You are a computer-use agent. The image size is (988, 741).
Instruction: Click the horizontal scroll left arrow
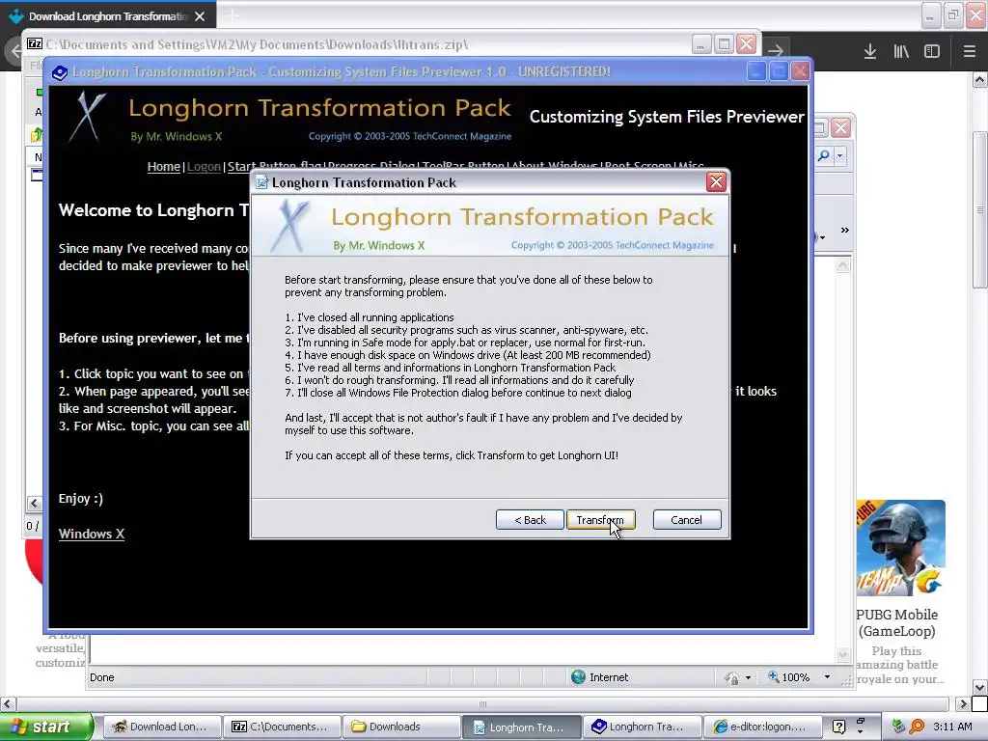click(8, 703)
